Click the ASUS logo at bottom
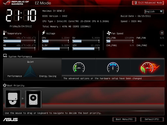Viewport: 167px width, 125px height. (11, 119)
